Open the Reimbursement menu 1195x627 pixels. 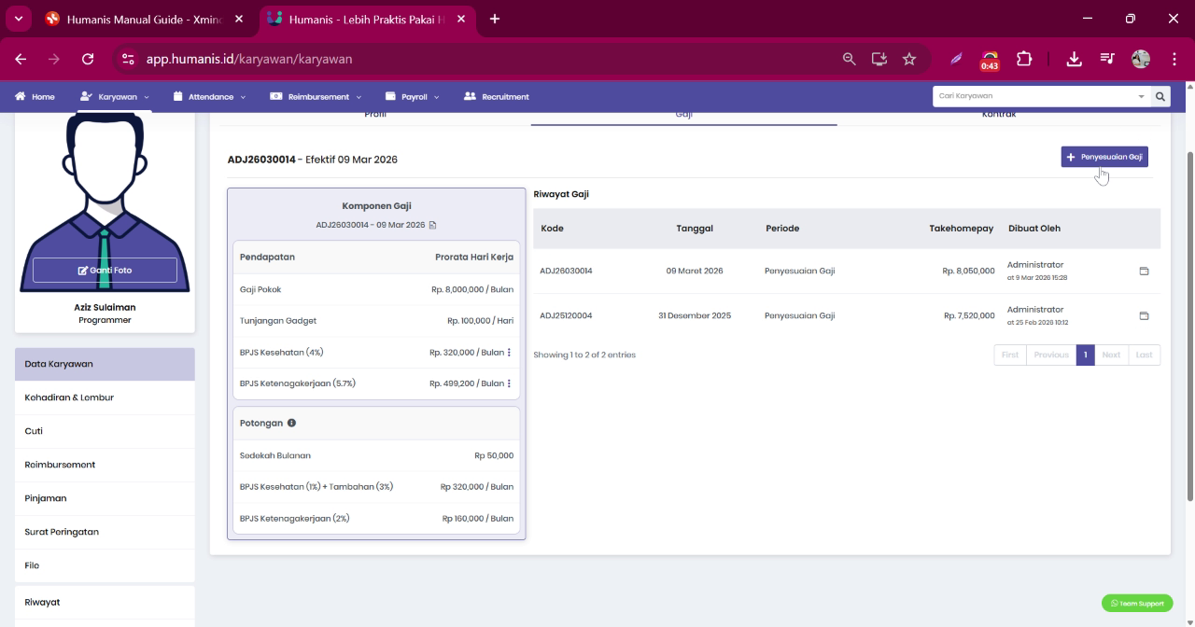pyautogui.click(x=316, y=96)
